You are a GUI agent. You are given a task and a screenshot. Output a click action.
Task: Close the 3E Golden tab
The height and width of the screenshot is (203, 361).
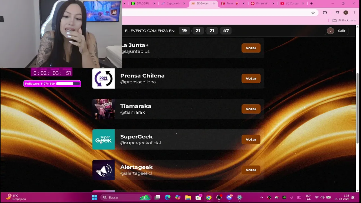click(214, 3)
